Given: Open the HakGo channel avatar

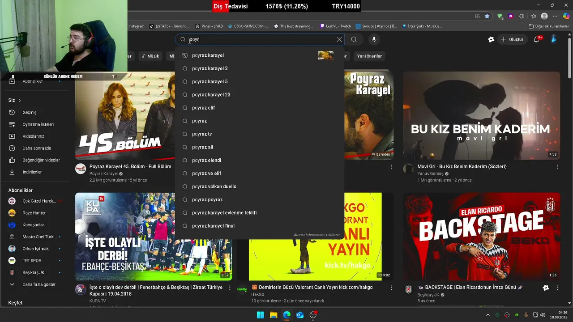Looking at the screenshot, I should click(x=242, y=289).
